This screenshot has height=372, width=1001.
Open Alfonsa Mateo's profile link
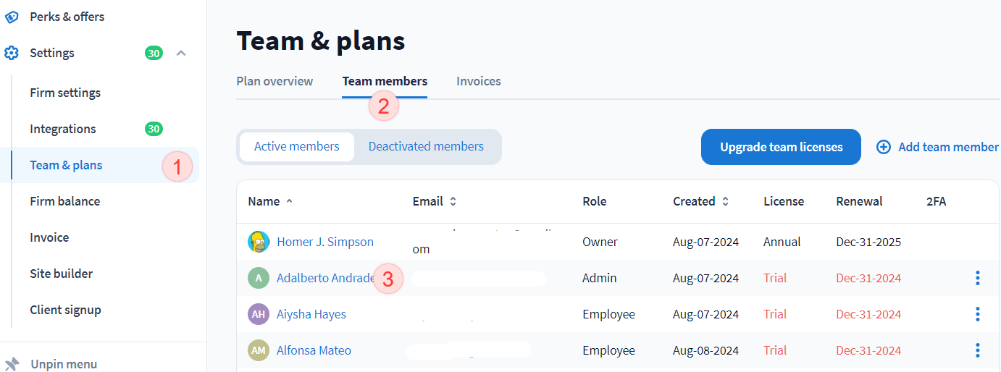tap(314, 350)
